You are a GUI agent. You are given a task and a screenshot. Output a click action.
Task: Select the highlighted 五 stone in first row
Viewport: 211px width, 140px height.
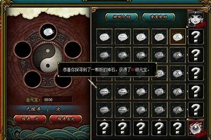pos(178,36)
